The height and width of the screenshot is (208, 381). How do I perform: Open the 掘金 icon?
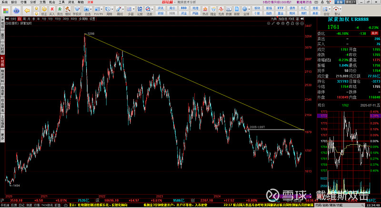[213, 9]
